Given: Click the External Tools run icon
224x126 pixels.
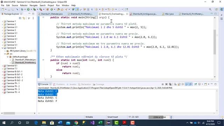Looking at the screenshot, I should (x=41, y=9).
